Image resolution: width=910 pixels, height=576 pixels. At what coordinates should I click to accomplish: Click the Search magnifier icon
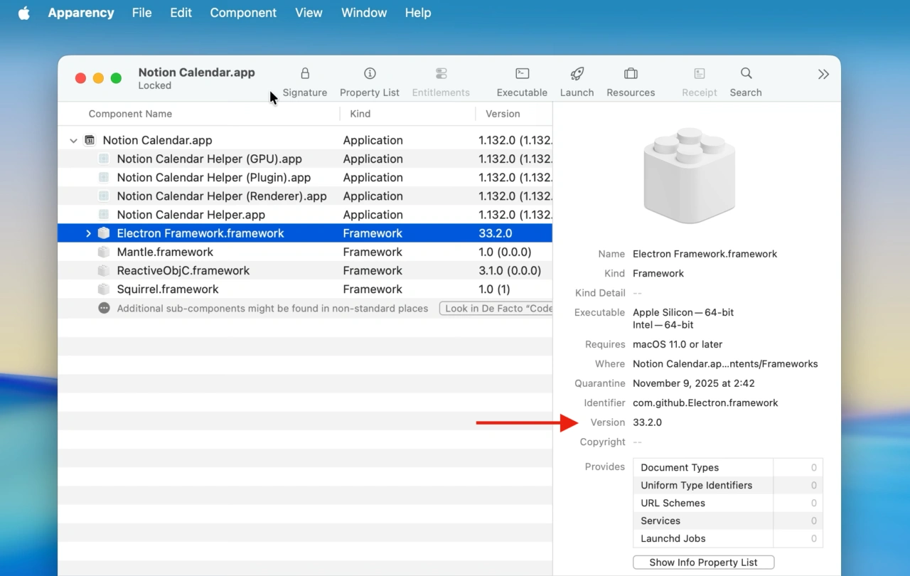[x=746, y=74]
